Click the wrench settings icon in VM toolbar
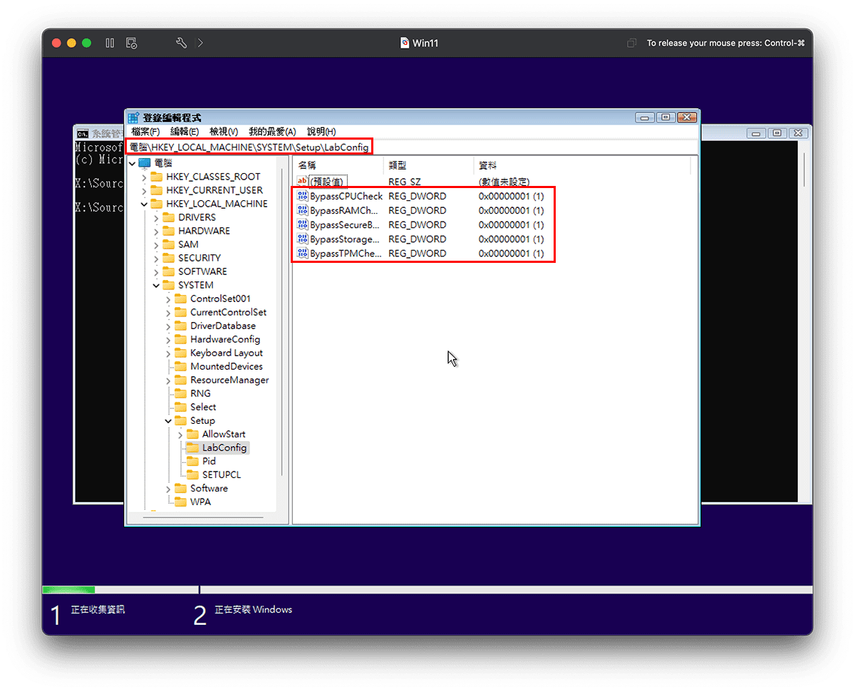The width and height of the screenshot is (855, 691). click(x=180, y=43)
